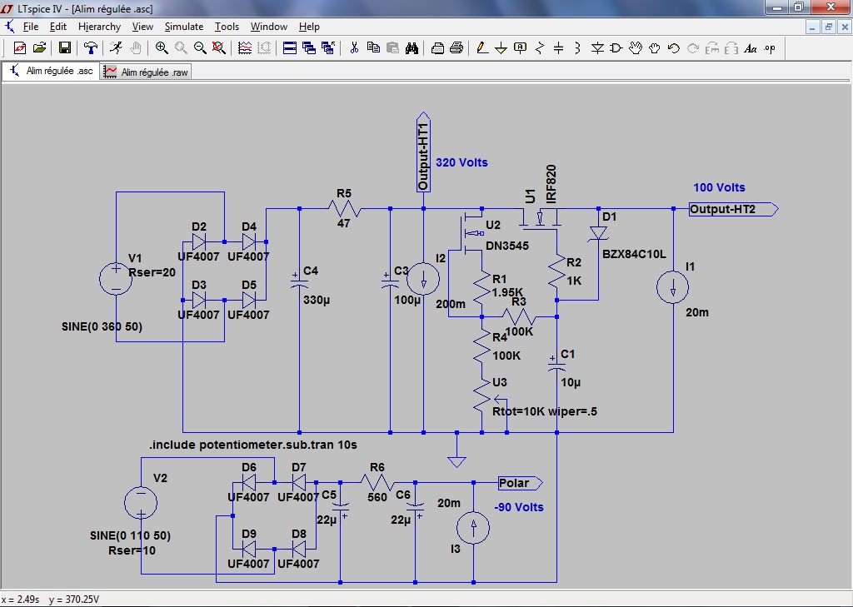Select the Draw Wire pencil tool
Screen dimensions: 853x607
coord(482,48)
